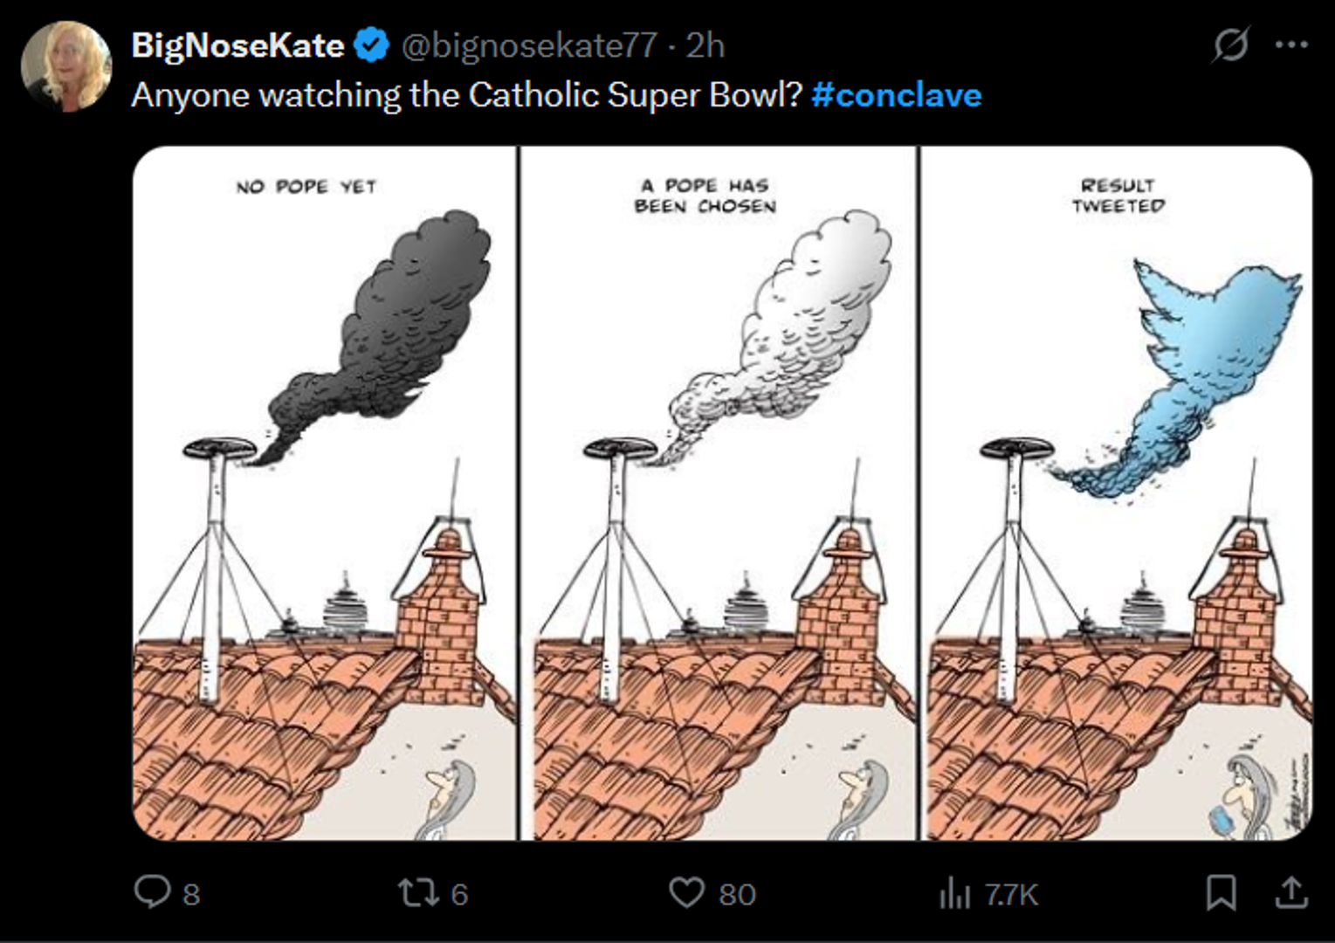
Task: Click the 'Catholic Super Bowl' tweet text
Action: point(466,95)
